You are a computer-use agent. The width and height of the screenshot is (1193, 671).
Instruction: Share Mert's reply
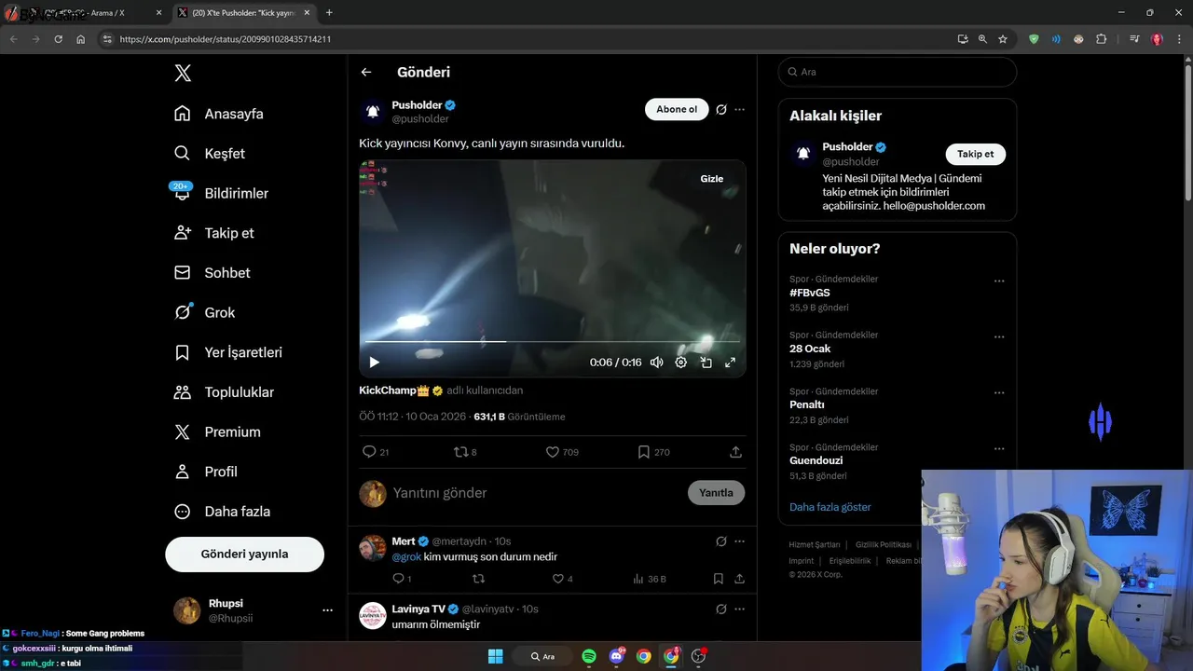coord(739,579)
